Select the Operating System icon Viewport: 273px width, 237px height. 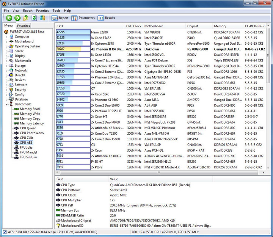point(11,46)
